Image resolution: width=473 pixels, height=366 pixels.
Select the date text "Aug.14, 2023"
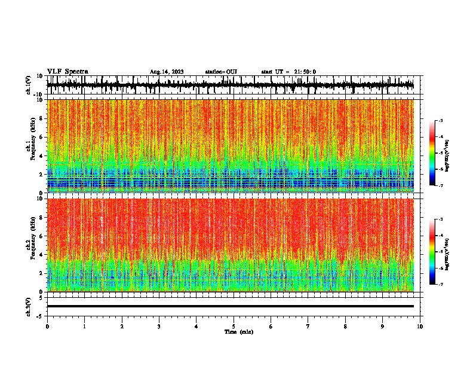pyautogui.click(x=167, y=72)
